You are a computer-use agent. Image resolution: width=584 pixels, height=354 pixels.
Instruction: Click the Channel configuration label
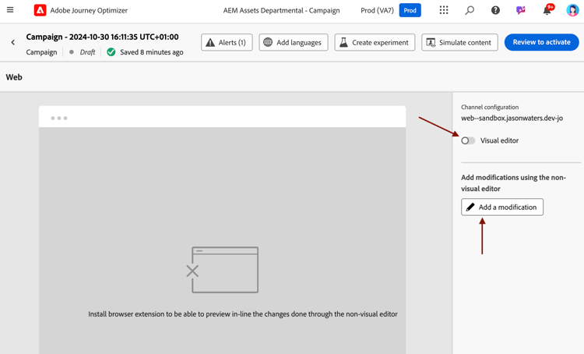(490, 107)
